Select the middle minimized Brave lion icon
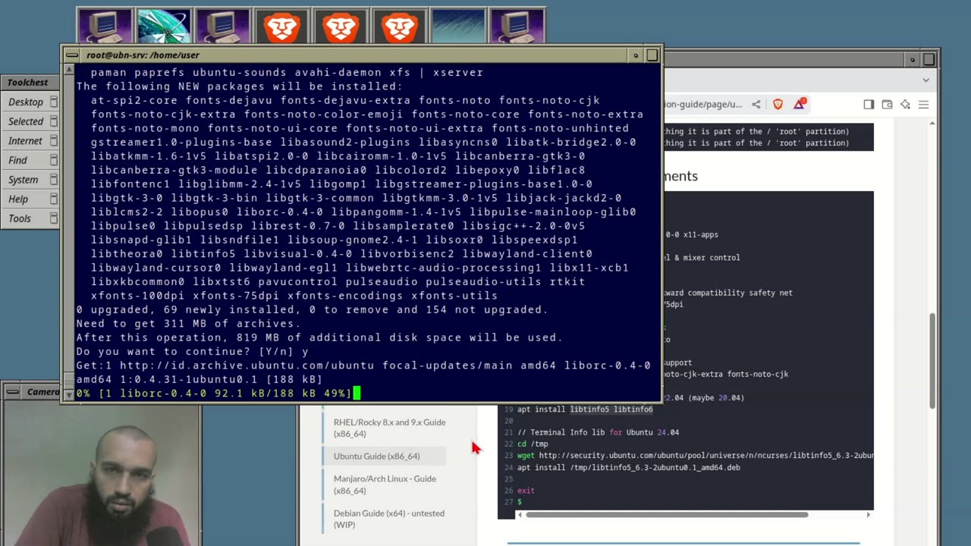Image resolution: width=971 pixels, height=546 pixels. tap(341, 26)
